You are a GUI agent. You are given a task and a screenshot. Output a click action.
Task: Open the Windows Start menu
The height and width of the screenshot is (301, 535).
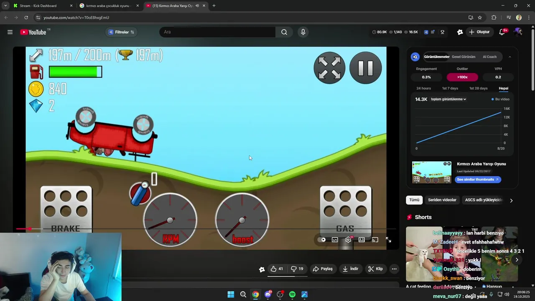231,294
